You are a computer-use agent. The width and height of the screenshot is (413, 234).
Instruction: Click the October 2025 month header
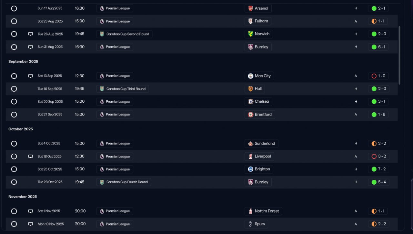pos(21,129)
